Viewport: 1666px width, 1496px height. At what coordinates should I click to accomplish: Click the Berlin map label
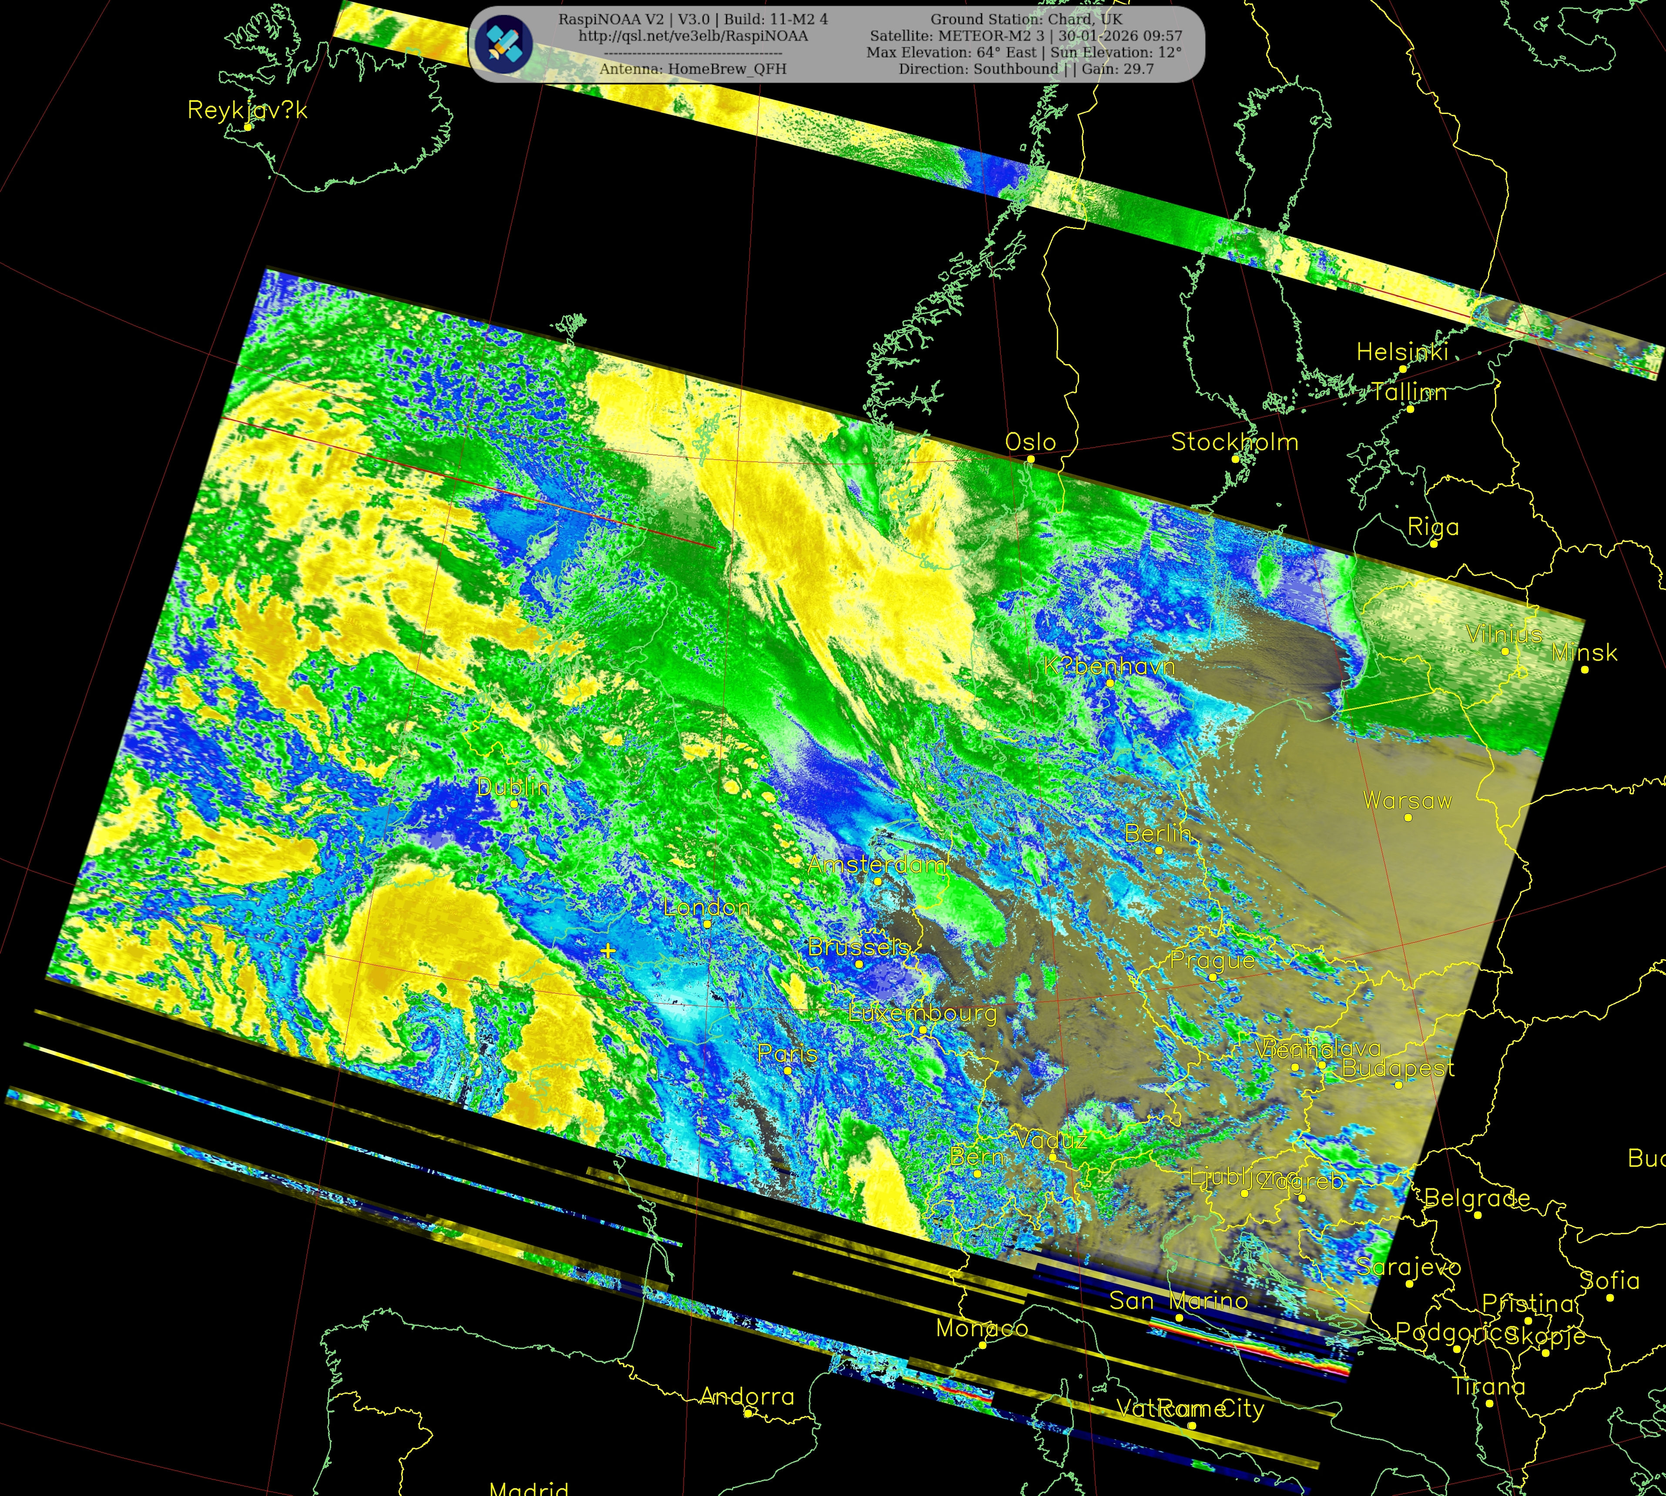click(x=1158, y=833)
